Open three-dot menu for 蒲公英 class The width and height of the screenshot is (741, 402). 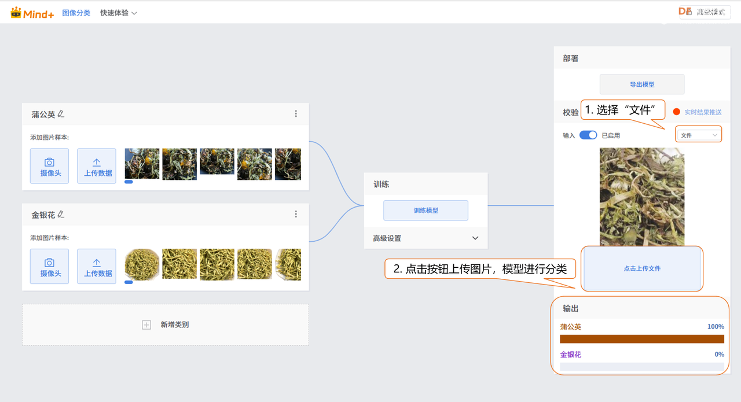tap(296, 114)
